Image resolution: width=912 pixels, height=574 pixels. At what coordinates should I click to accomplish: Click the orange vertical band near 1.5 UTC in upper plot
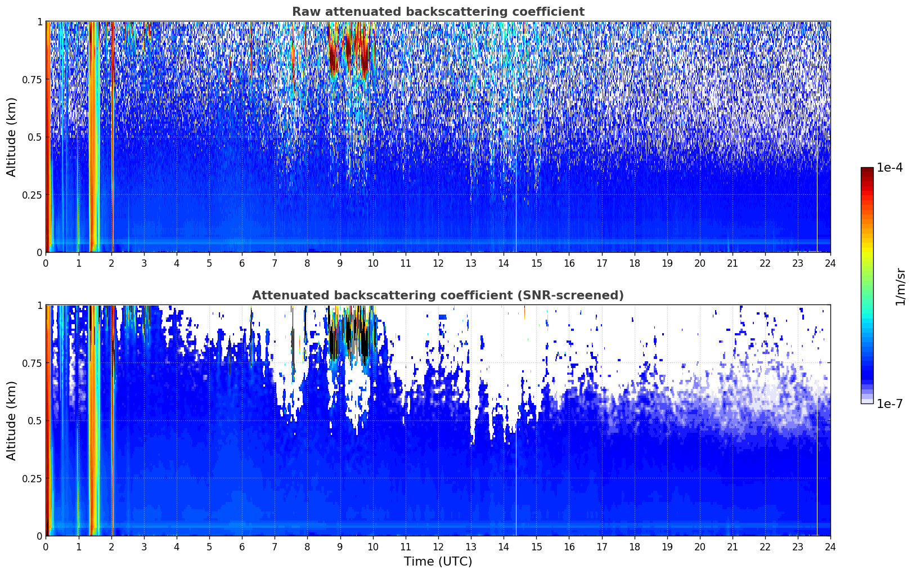click(93, 137)
